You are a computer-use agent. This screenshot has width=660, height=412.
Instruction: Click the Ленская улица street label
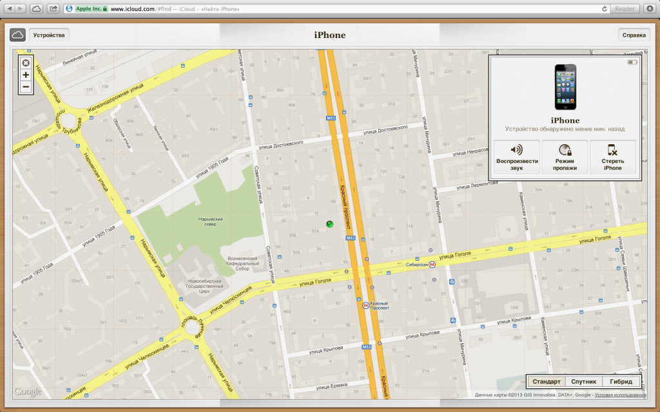point(160,138)
